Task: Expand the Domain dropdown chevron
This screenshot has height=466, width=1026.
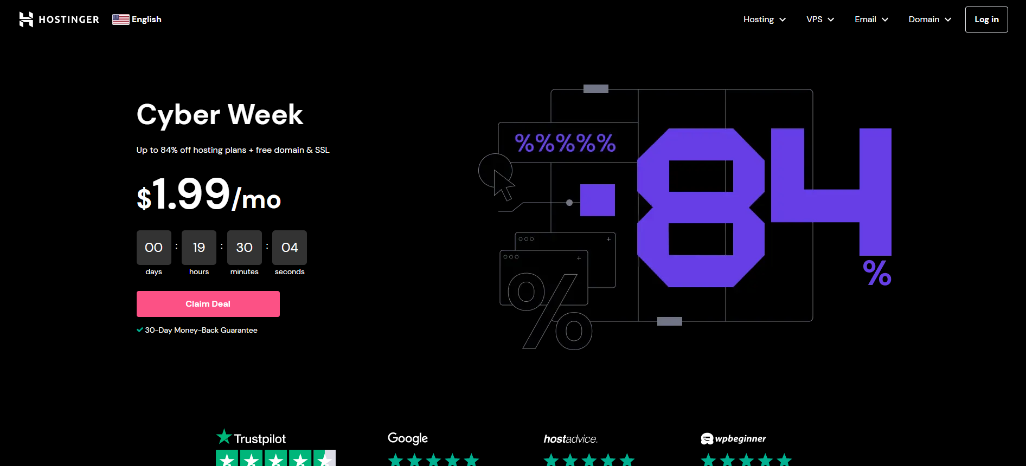Action: coord(948,20)
